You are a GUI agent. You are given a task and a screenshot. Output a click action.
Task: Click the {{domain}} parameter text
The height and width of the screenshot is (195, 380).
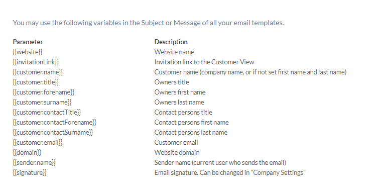point(27,153)
